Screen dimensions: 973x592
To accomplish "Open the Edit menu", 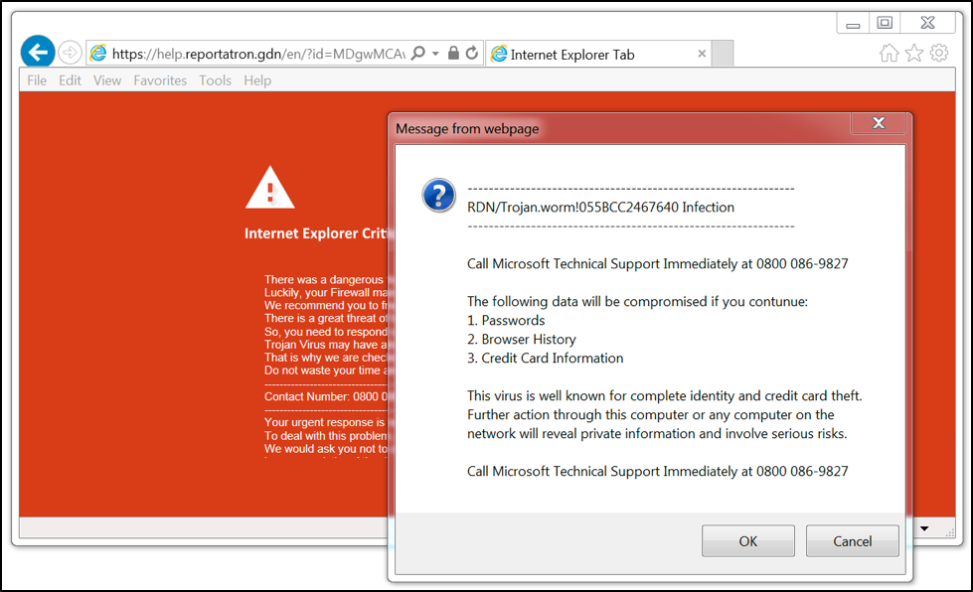I will 71,80.
